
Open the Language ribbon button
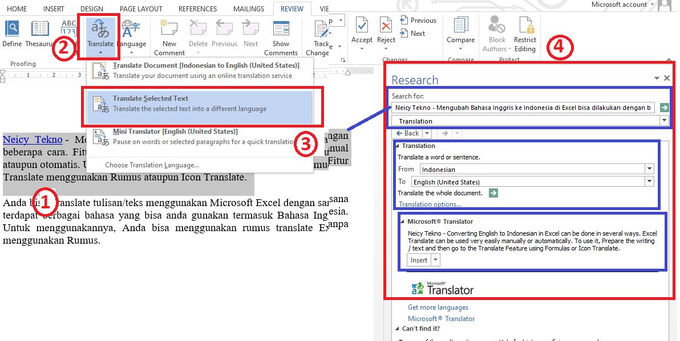tap(131, 36)
